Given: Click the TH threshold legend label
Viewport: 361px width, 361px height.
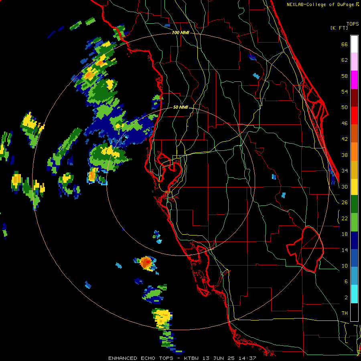Looking at the screenshot, I should (x=345, y=313).
